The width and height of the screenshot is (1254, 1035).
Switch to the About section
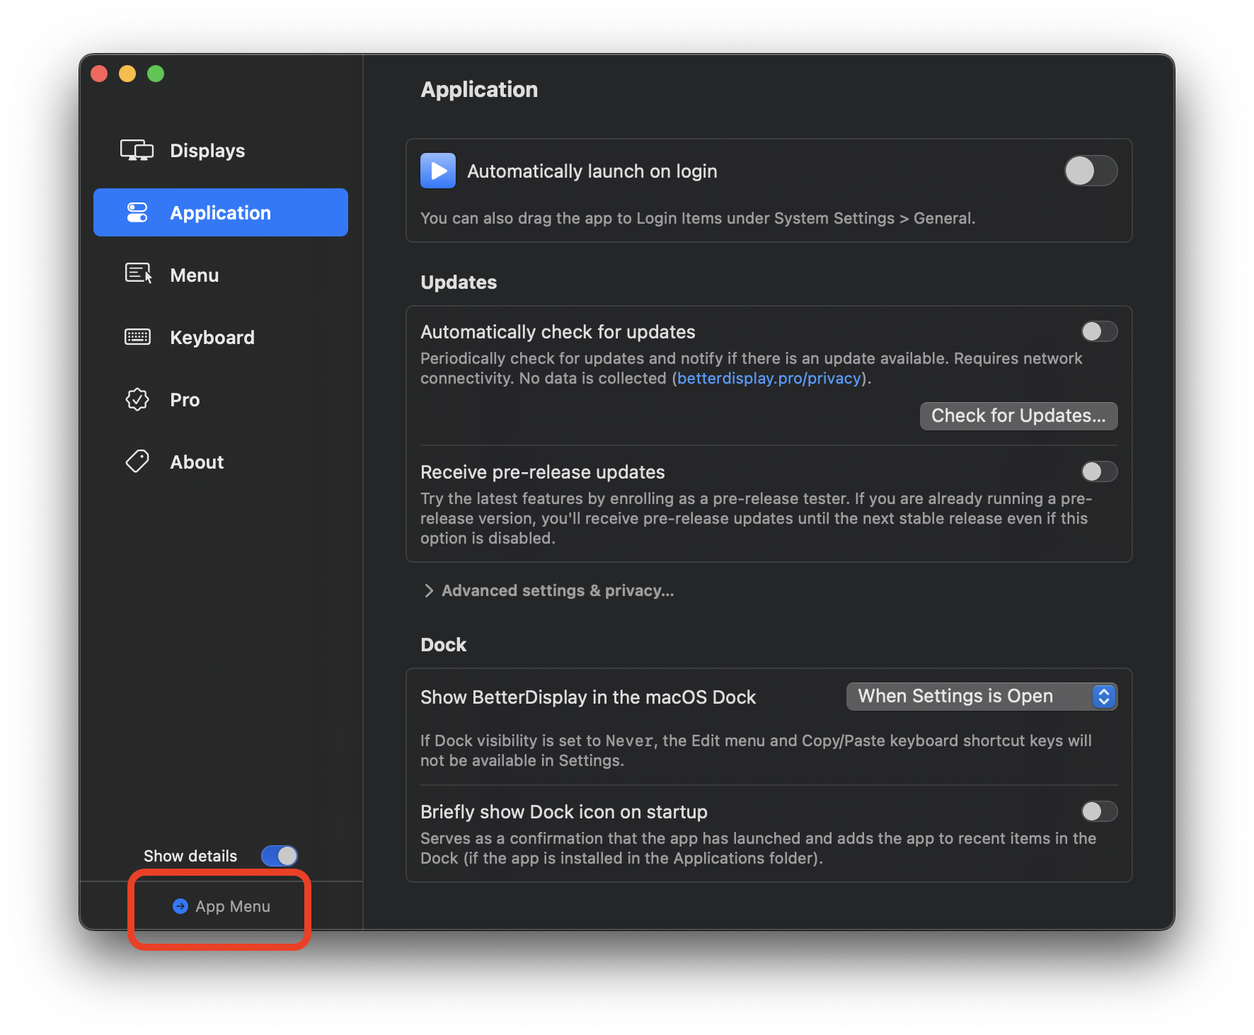point(197,462)
